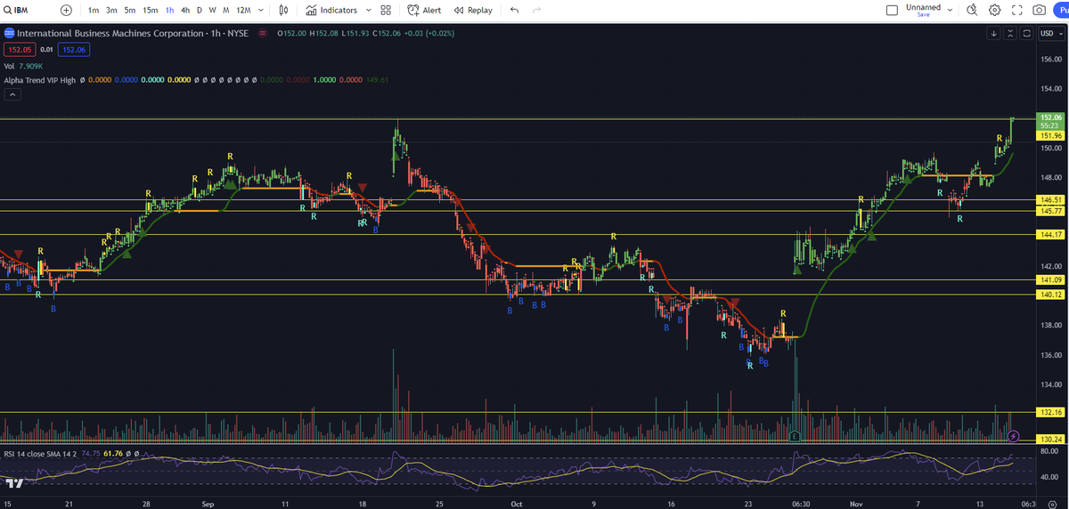Open indicator templates grid icon

(385, 11)
